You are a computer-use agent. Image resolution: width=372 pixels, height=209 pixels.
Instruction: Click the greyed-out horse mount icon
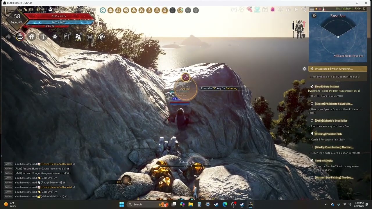coord(8,37)
